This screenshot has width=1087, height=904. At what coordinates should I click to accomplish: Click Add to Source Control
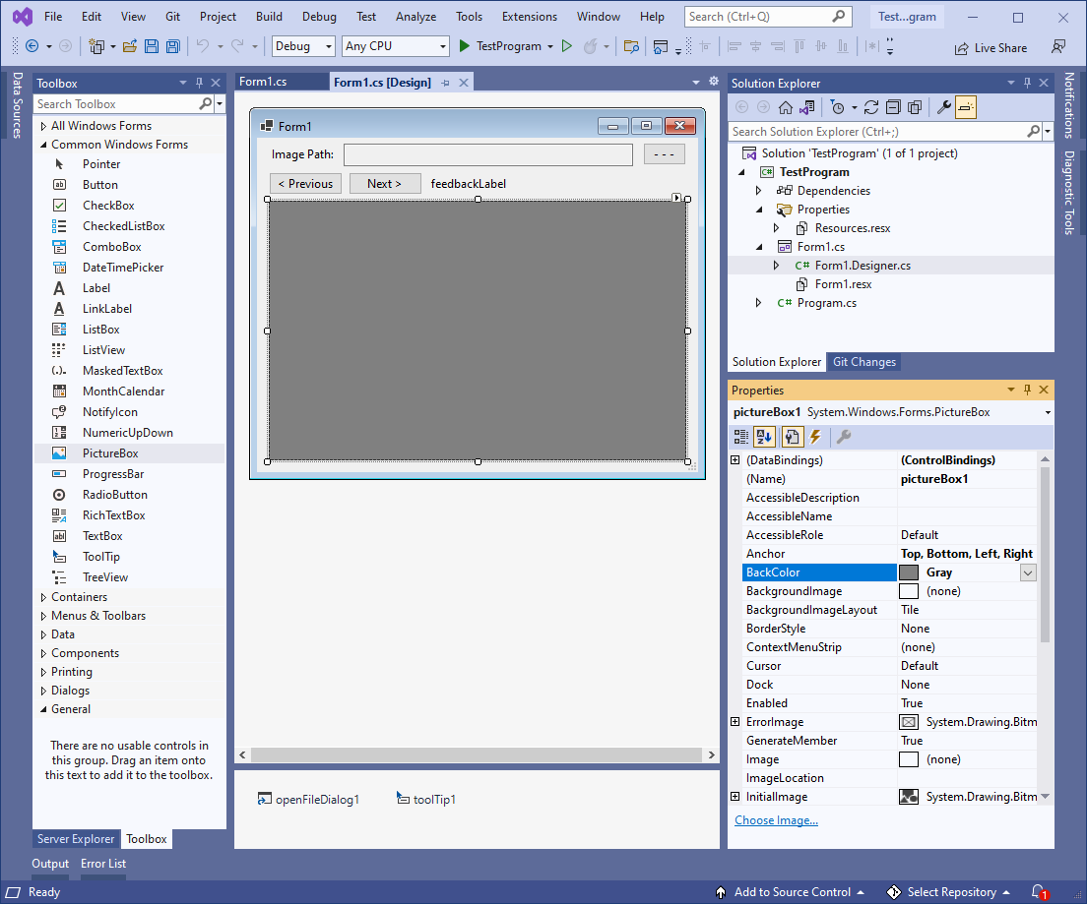[x=791, y=892]
